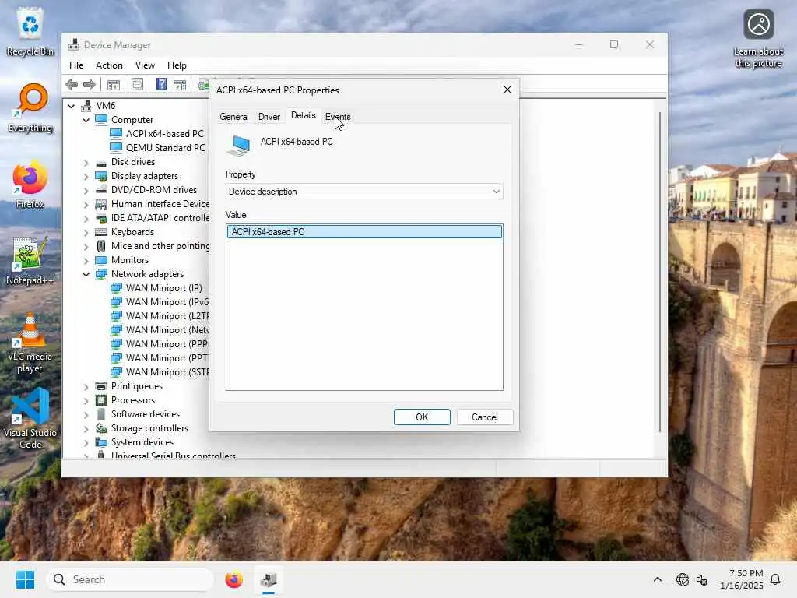Open the Notepad++ desktop shortcut
797x598 pixels.
coord(30,260)
